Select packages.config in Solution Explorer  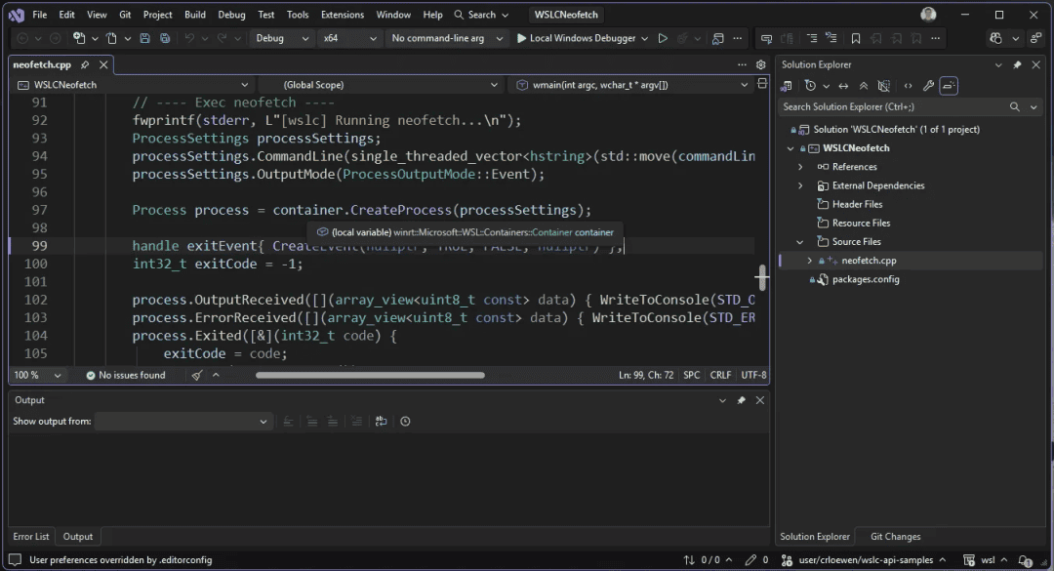click(x=865, y=279)
